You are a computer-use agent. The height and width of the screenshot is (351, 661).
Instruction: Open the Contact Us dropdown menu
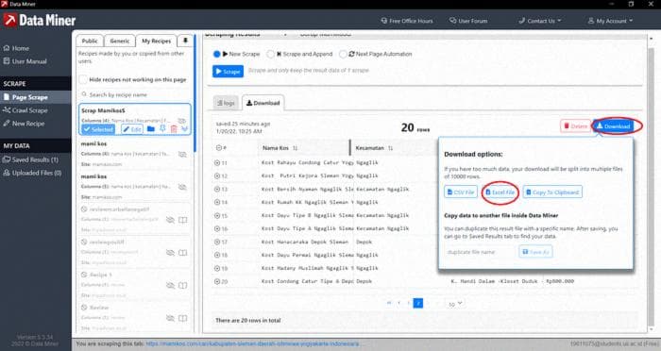pos(540,21)
